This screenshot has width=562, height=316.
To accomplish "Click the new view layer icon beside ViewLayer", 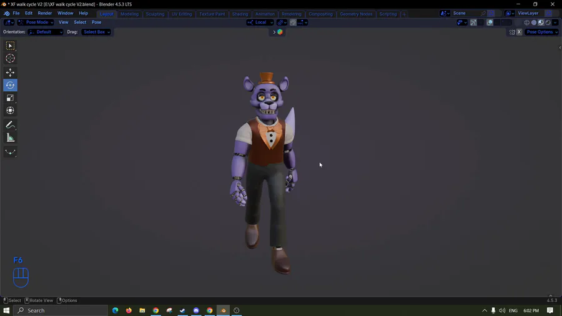I will pos(549,13).
